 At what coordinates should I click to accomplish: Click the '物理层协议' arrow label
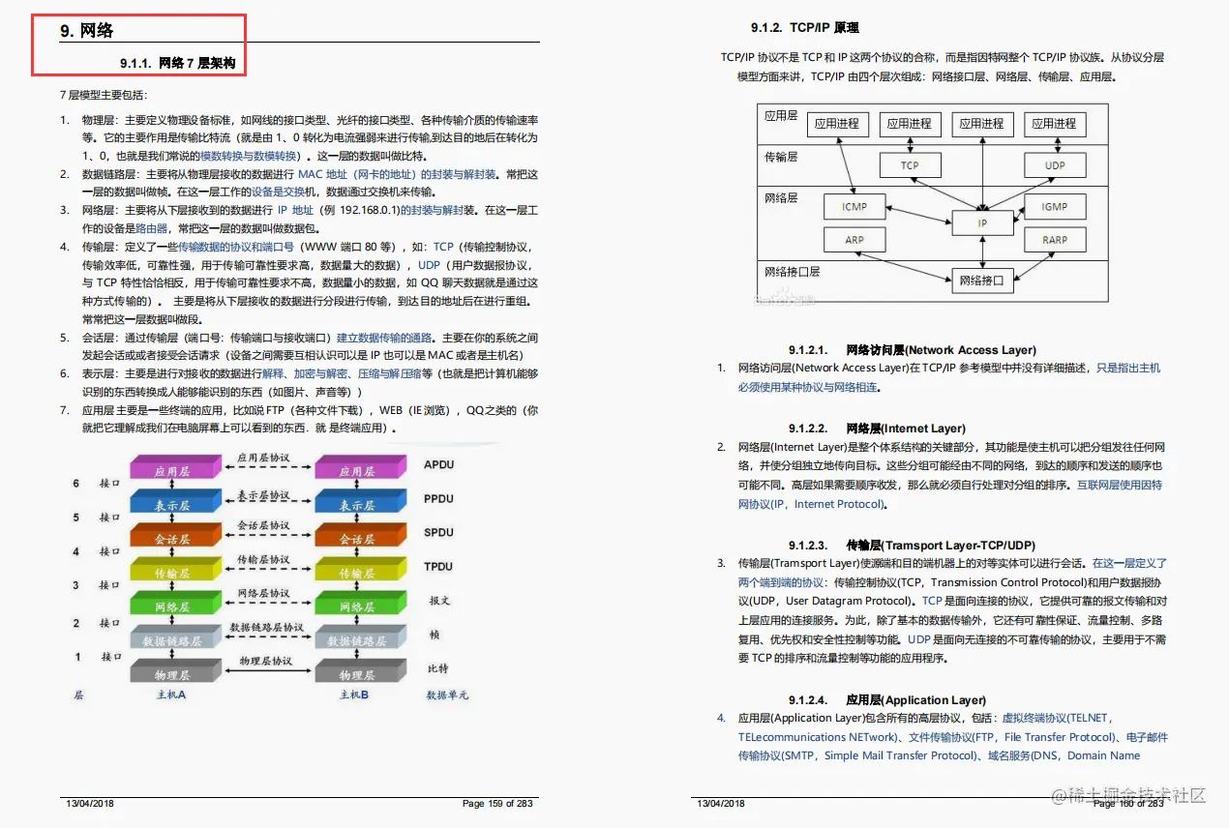click(x=266, y=662)
